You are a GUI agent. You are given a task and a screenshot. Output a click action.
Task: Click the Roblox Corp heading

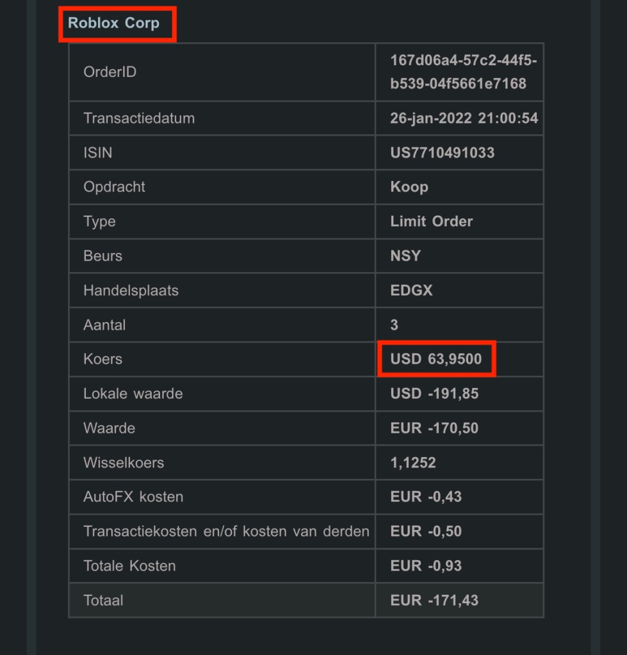coord(114,24)
